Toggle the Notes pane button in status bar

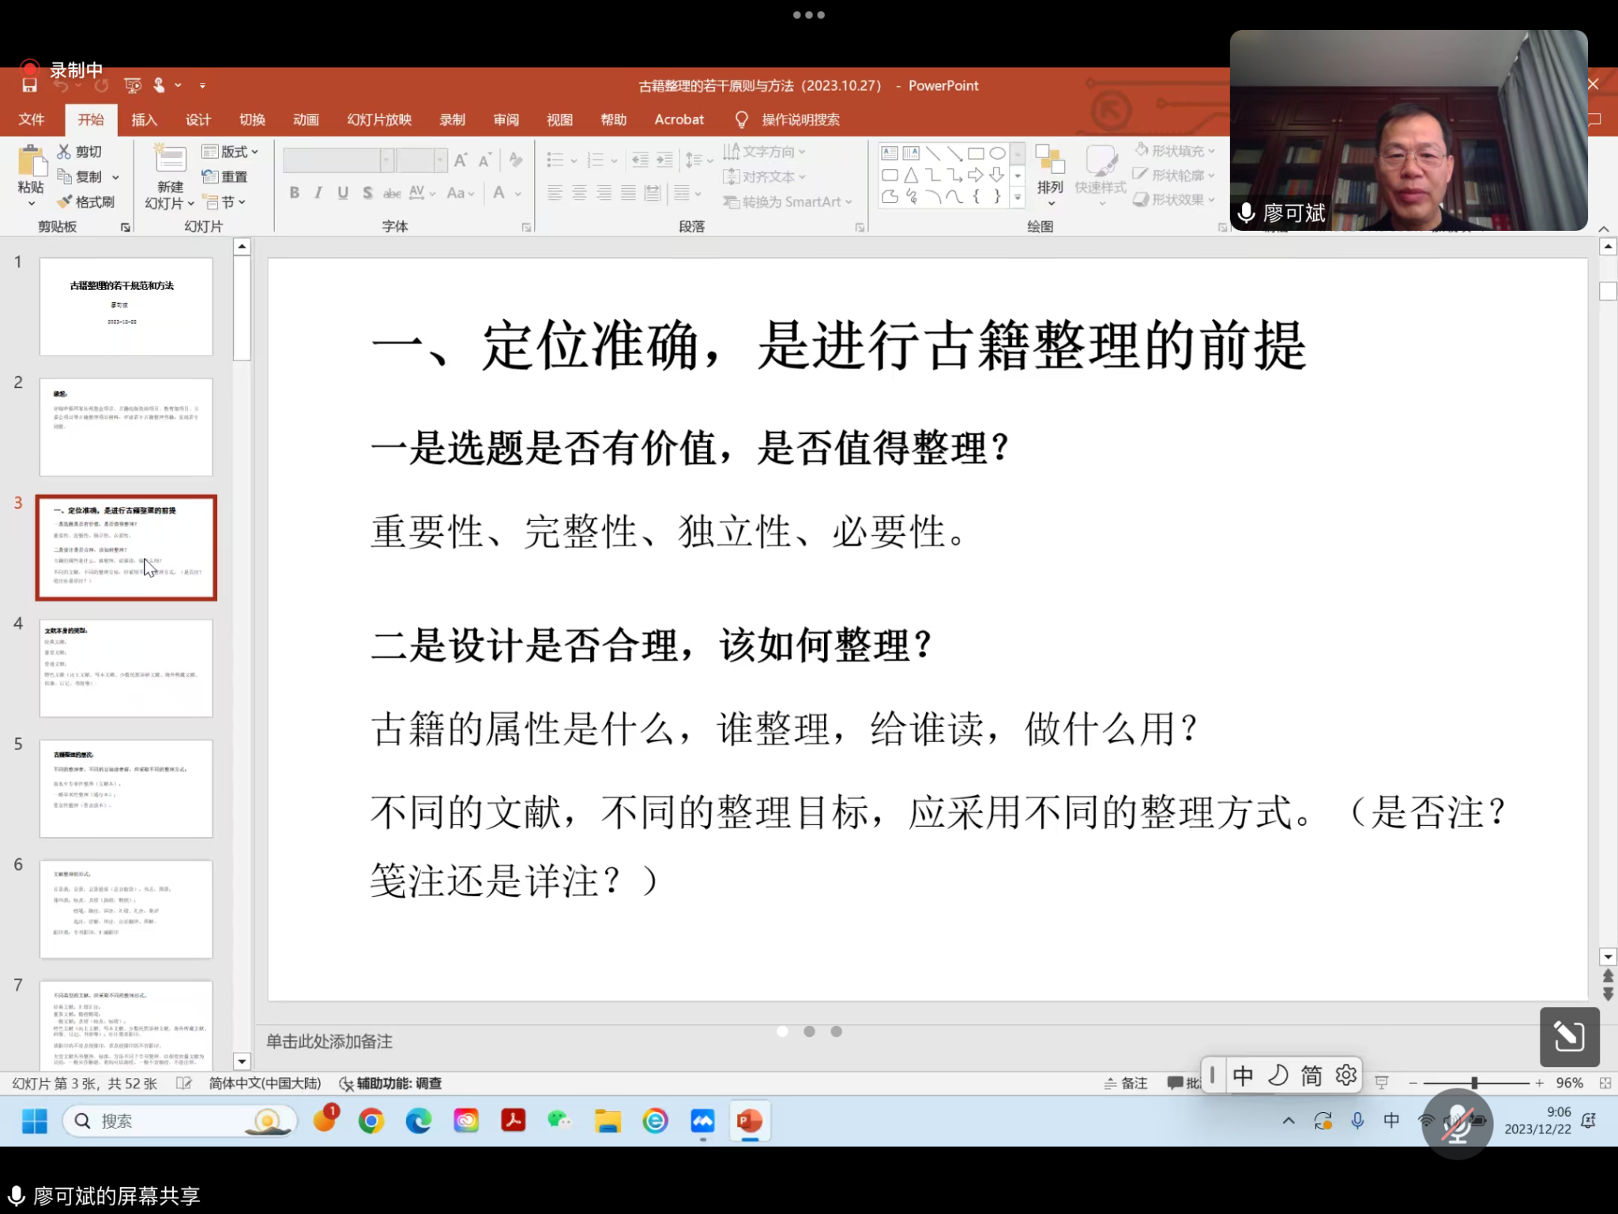(x=1127, y=1083)
